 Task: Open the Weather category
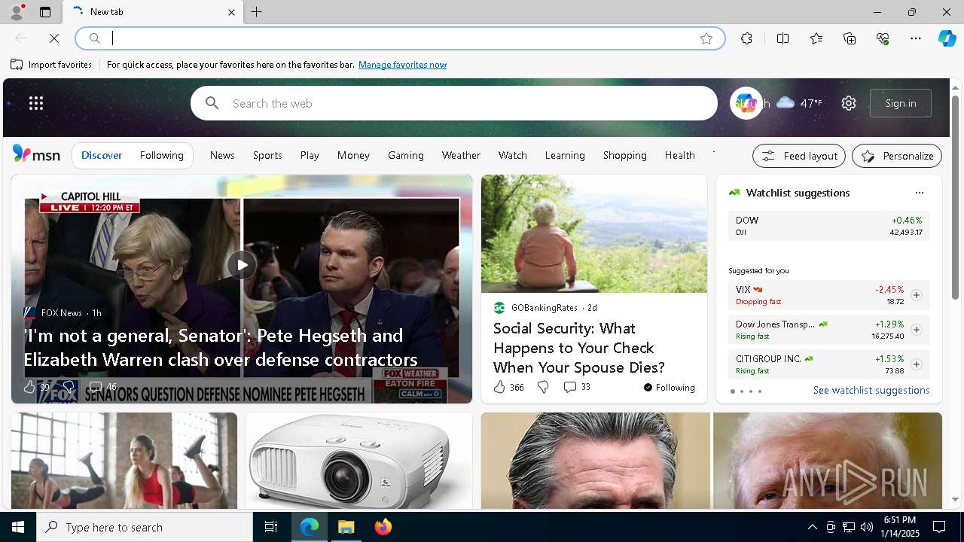(461, 155)
